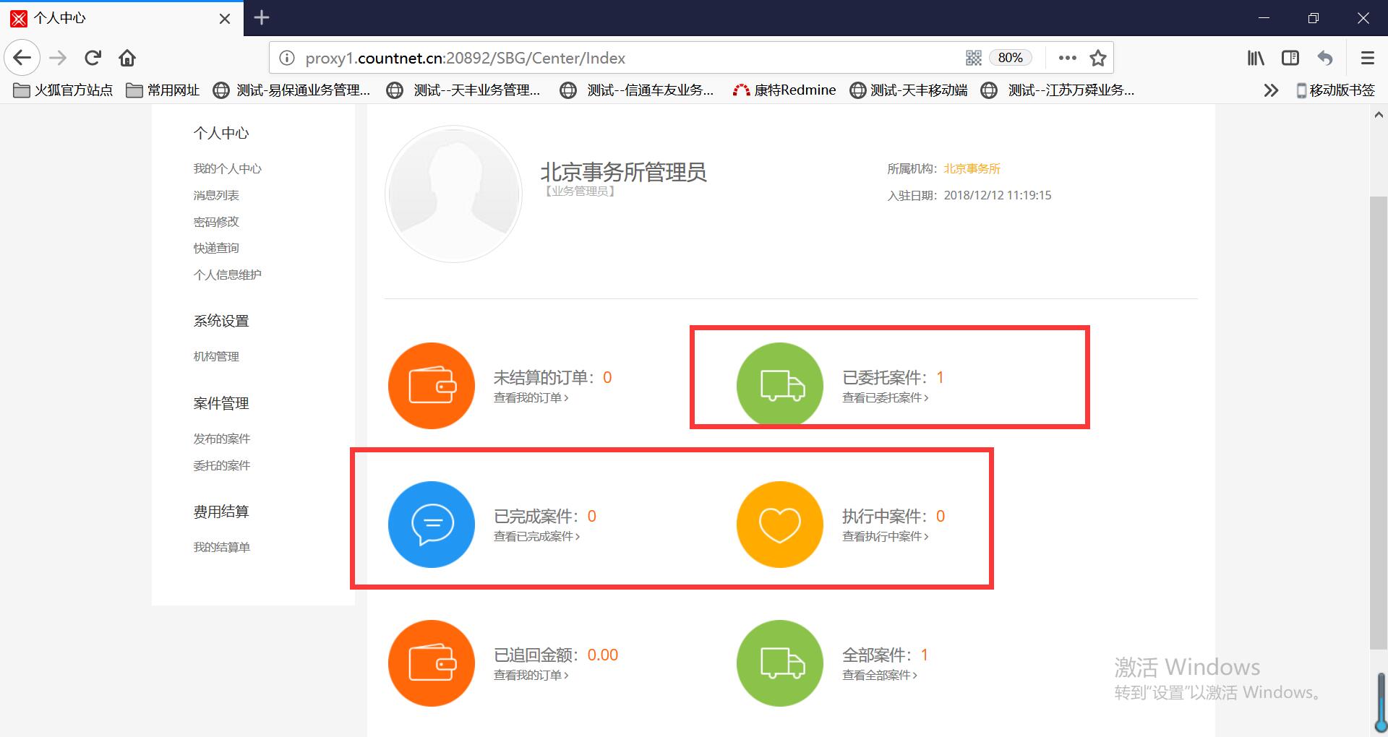Click the page vertical scrollbar thumb

coord(1378,423)
